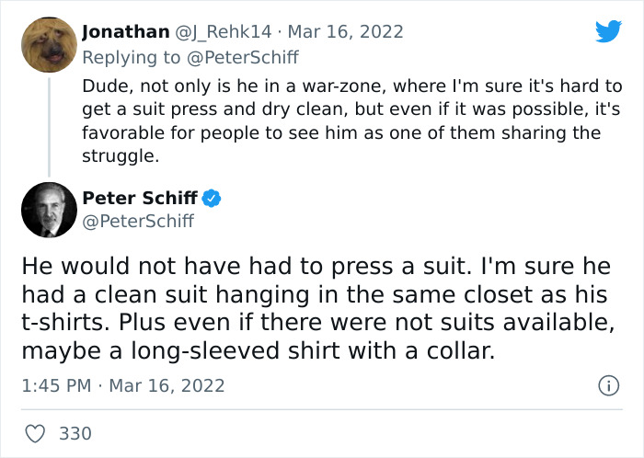Open Peter Schiff's avatar photo
Image resolution: width=644 pixels, height=458 pixels.
[x=48, y=210]
